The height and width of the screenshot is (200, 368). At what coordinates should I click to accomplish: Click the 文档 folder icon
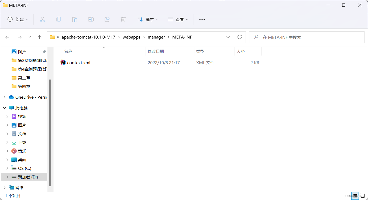click(14, 134)
